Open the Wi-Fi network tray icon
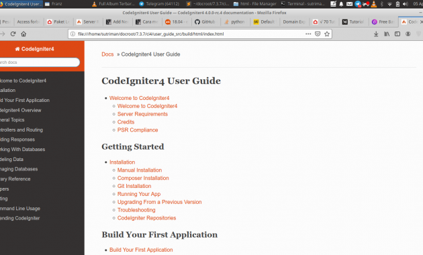The height and width of the screenshot is (255, 423). point(389,4)
